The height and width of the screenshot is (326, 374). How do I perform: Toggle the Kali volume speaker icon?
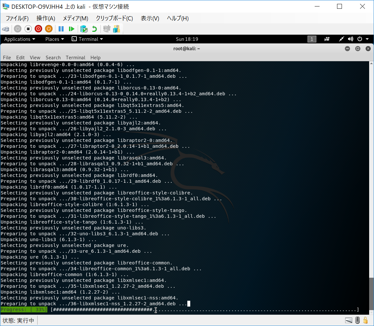(x=350, y=39)
